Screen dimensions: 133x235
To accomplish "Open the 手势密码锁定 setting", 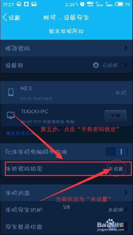I will click(67, 169).
